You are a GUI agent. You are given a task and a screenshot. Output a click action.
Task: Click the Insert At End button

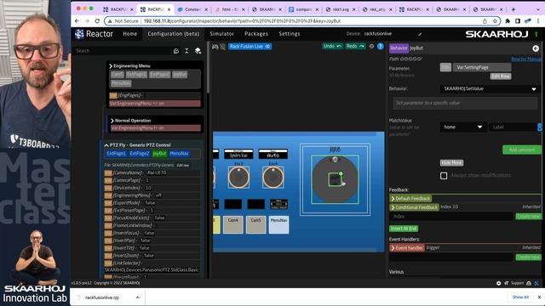pos(403,229)
